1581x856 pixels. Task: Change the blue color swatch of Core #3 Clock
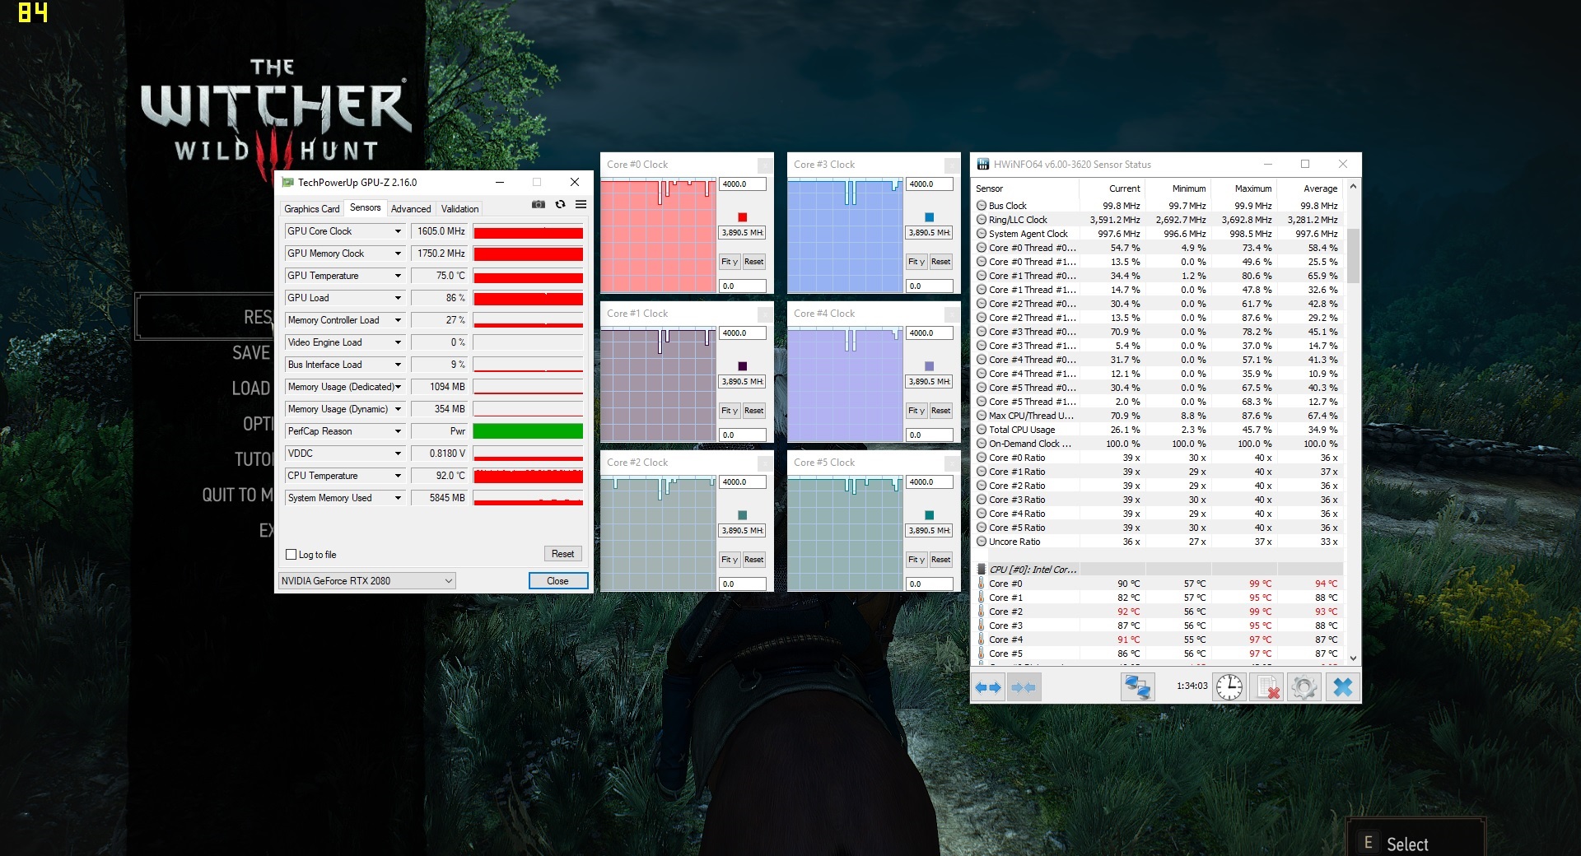tap(929, 217)
